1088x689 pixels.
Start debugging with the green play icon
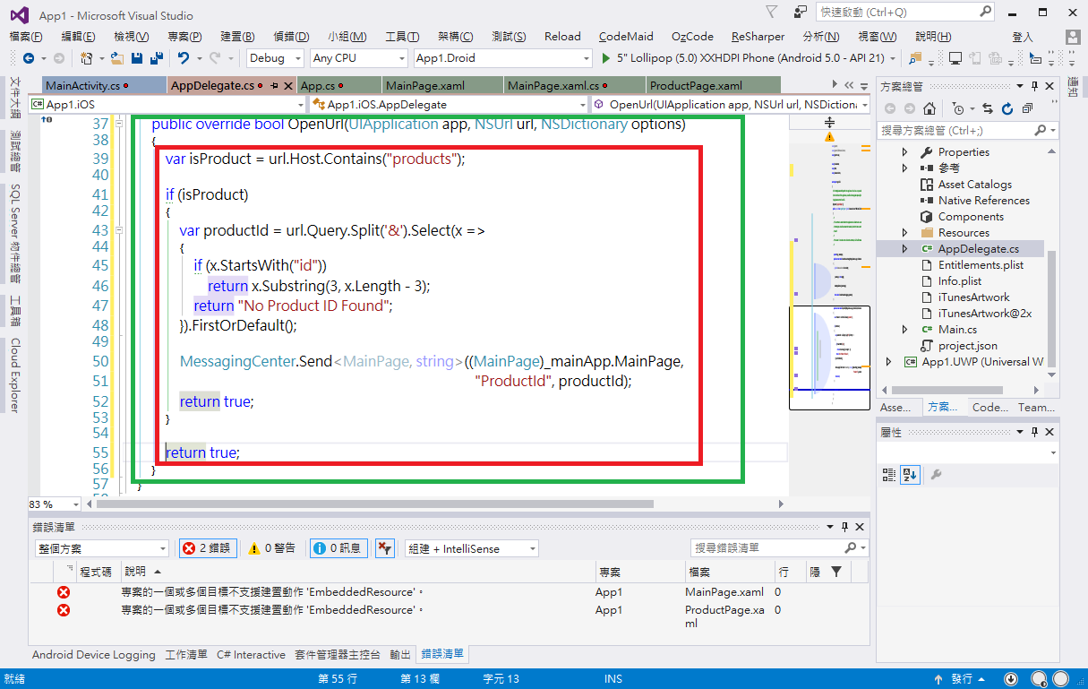[606, 58]
